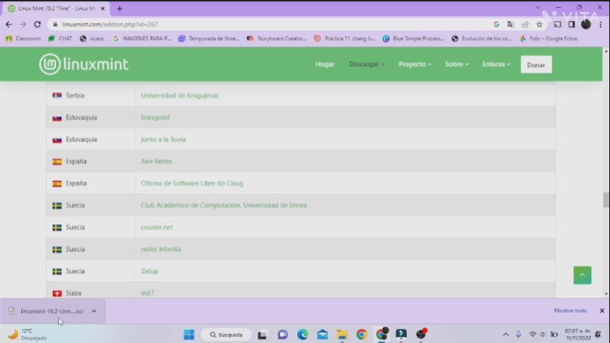
Task: Open the translate page icon
Action: click(x=510, y=24)
